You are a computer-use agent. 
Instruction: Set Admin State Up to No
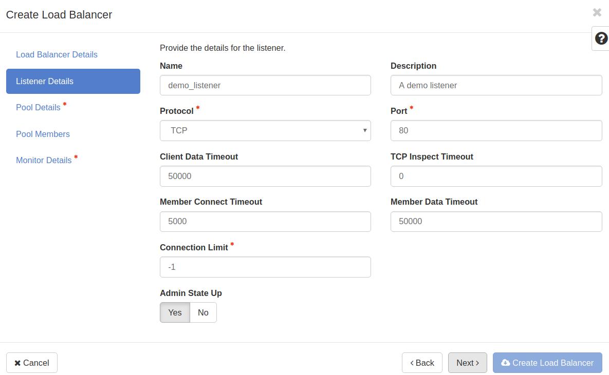[203, 312]
